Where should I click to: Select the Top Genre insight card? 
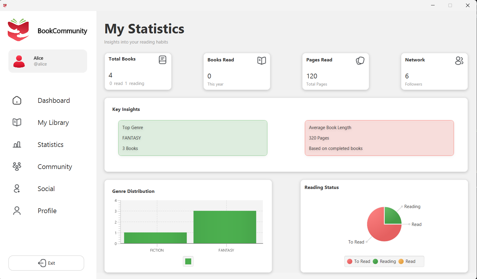pos(193,138)
